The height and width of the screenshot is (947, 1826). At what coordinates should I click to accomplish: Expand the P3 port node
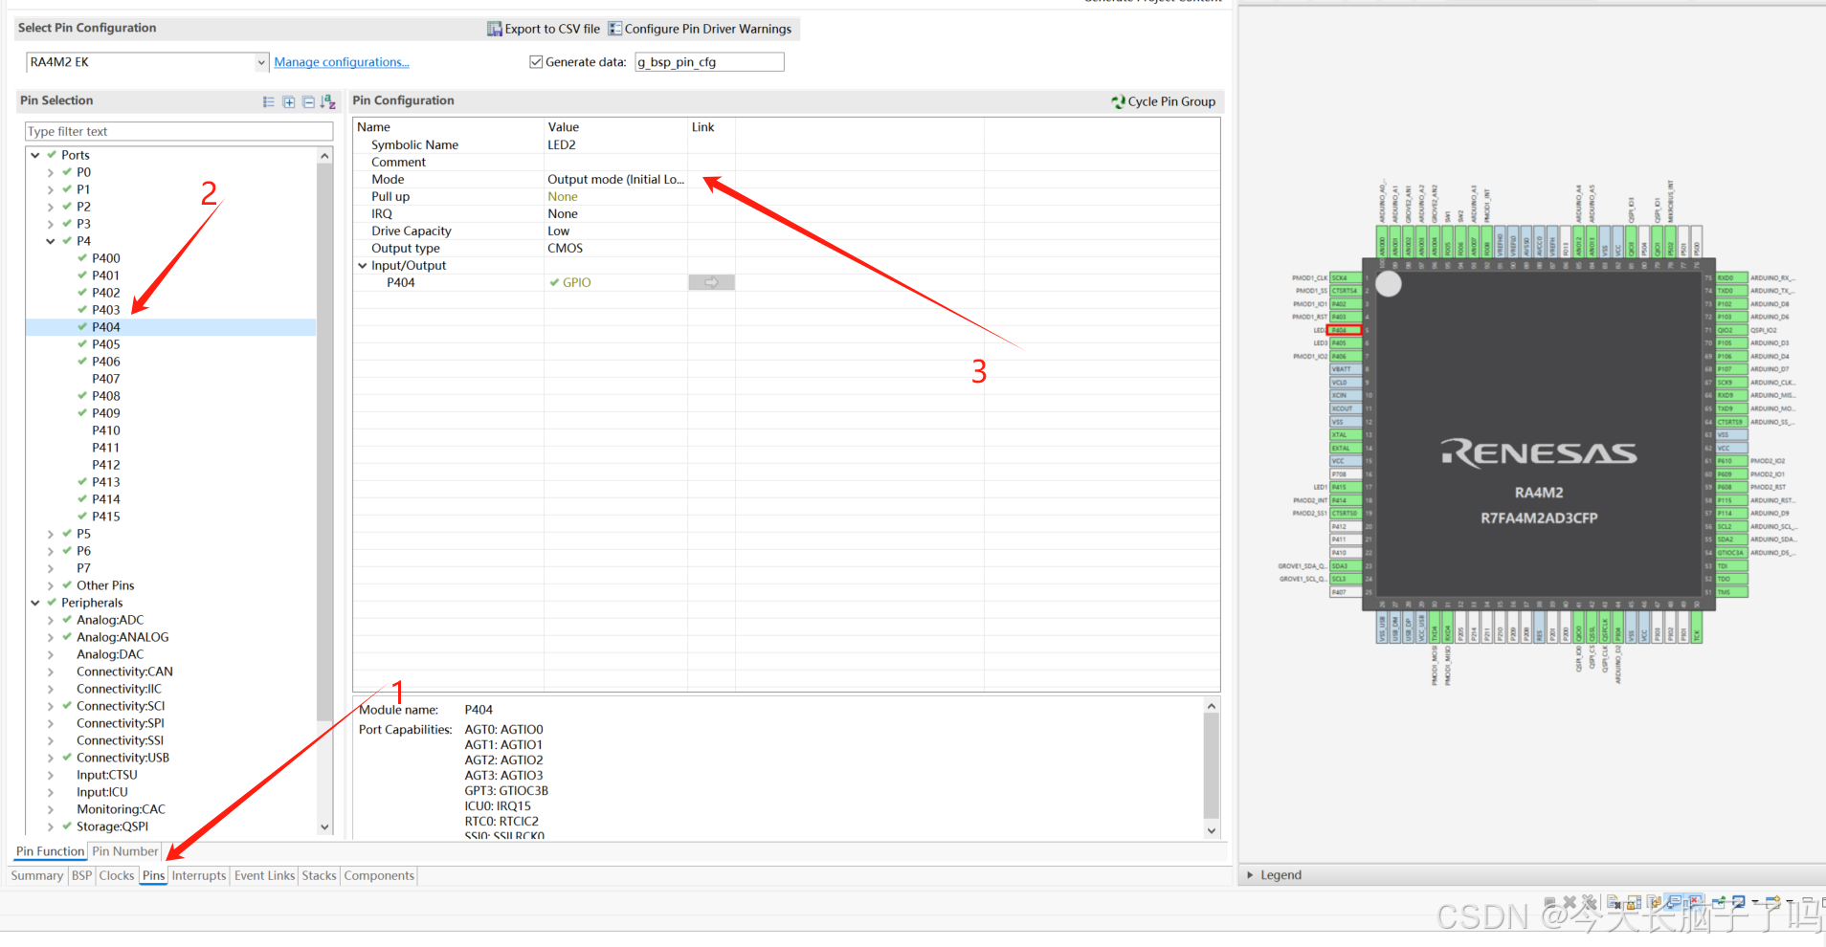coord(51,224)
